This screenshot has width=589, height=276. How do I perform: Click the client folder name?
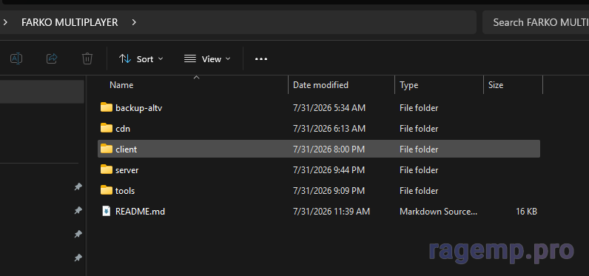click(127, 149)
